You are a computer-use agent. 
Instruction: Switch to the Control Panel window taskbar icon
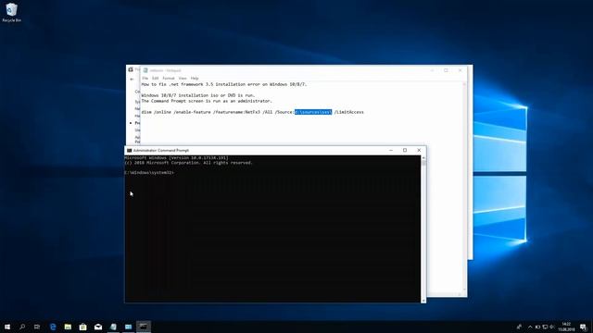(x=128, y=327)
